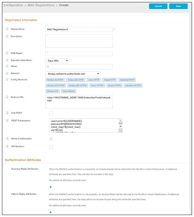Tick the Kill Session checkbox
The height and width of the screenshot is (217, 194).
pyautogui.click(x=51, y=147)
